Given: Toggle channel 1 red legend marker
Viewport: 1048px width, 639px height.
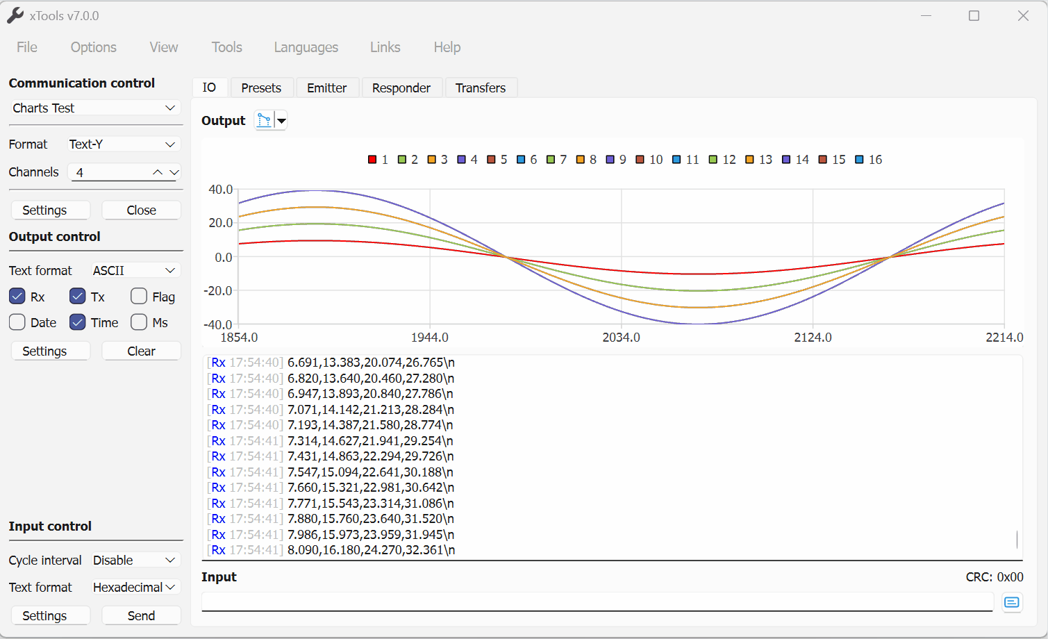Looking at the screenshot, I should [x=372, y=160].
